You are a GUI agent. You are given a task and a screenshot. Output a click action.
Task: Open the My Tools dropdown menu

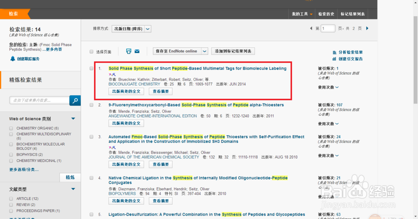point(302,14)
